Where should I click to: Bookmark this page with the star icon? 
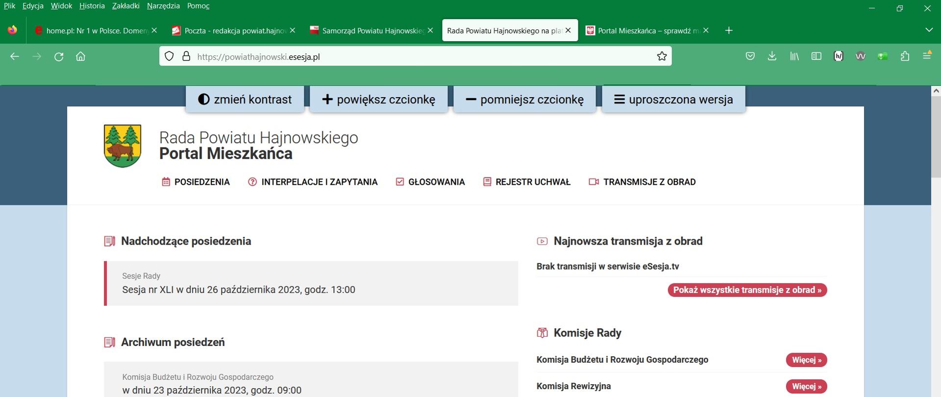click(662, 56)
